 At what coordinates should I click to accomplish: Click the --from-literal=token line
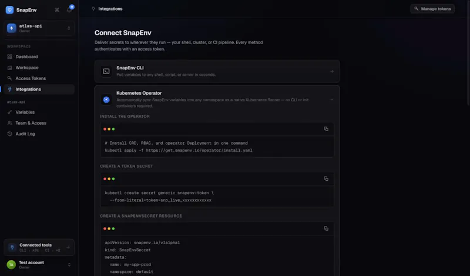[160, 200]
